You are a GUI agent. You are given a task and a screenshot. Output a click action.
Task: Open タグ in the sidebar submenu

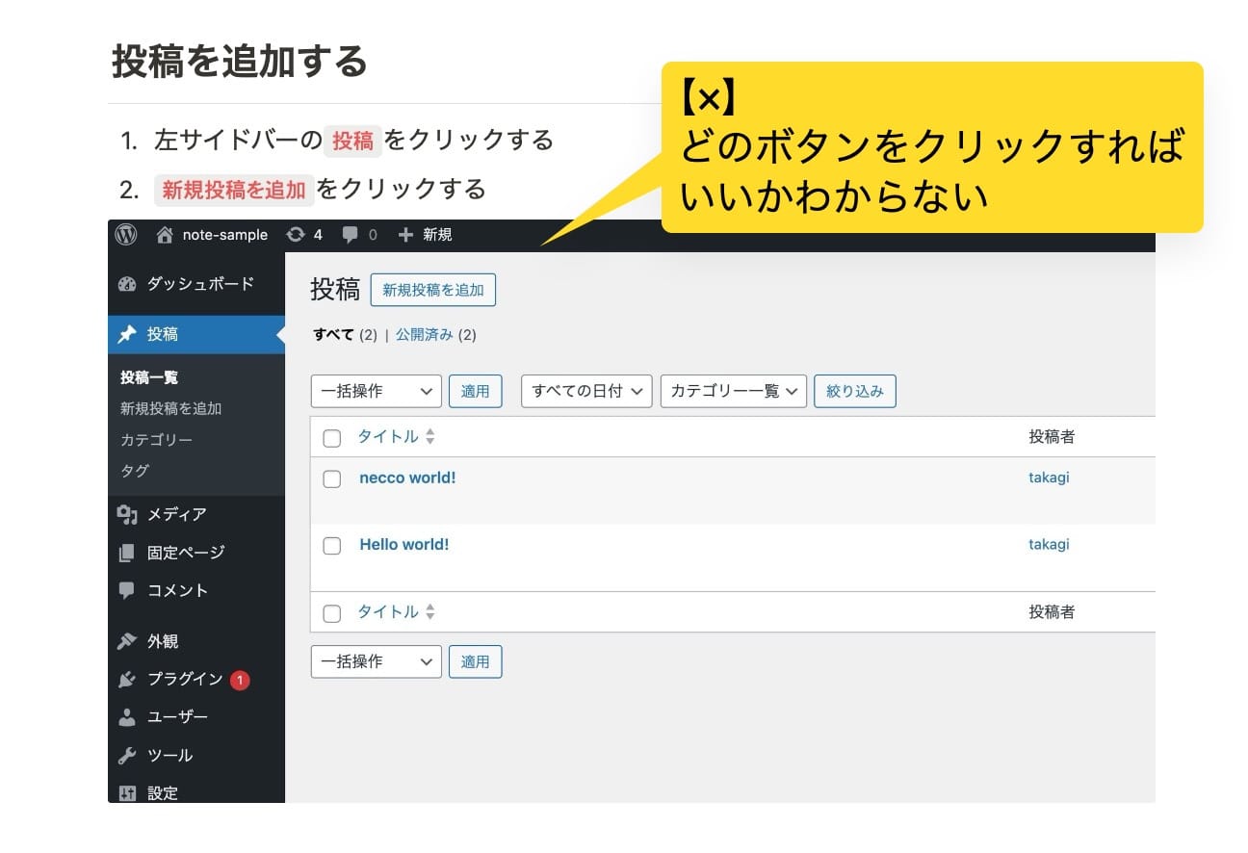pyautogui.click(x=135, y=471)
